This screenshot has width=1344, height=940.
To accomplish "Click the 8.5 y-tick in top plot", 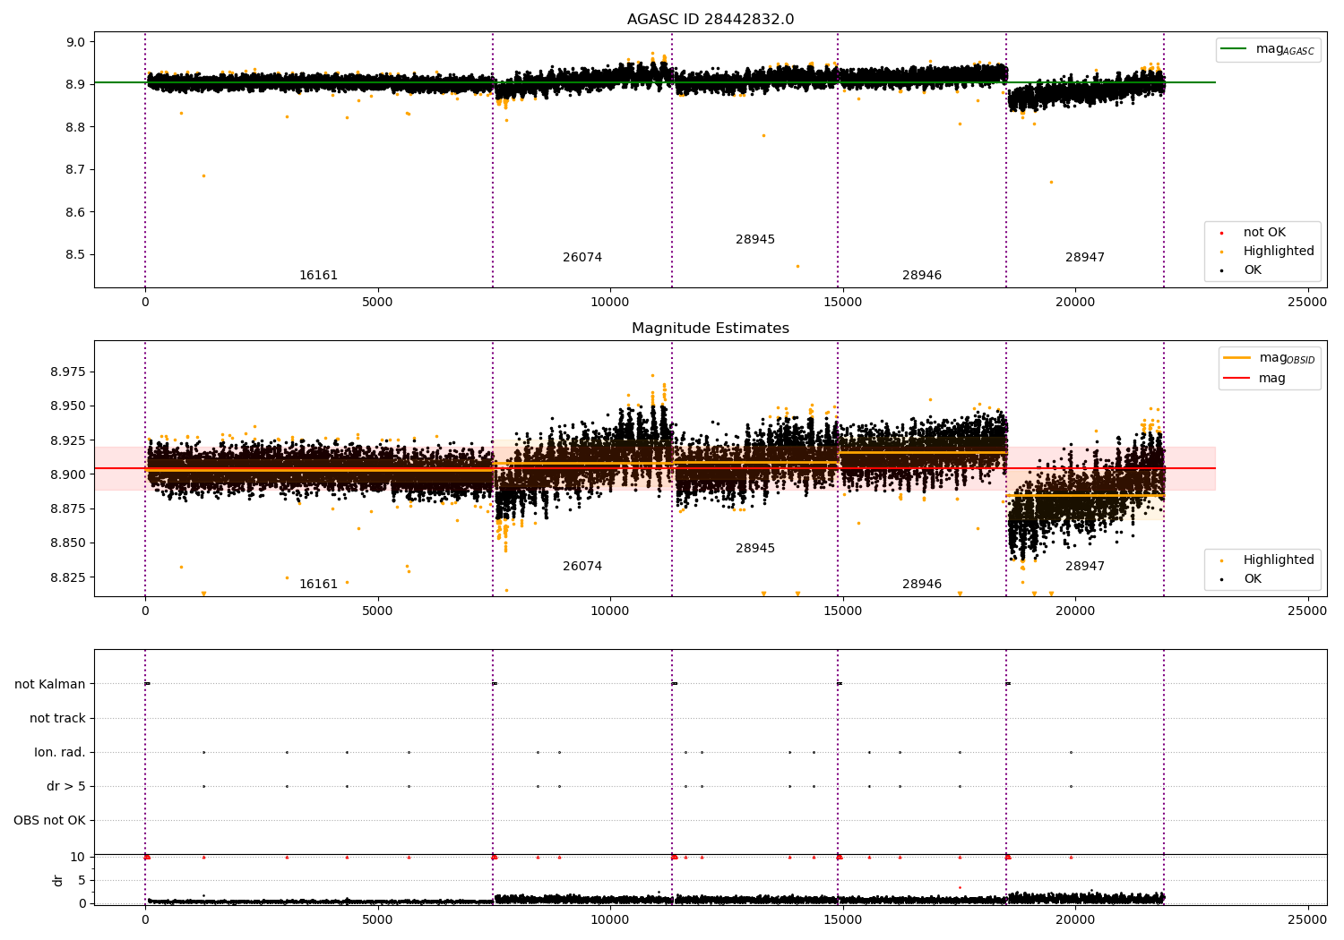I will tap(75, 255).
